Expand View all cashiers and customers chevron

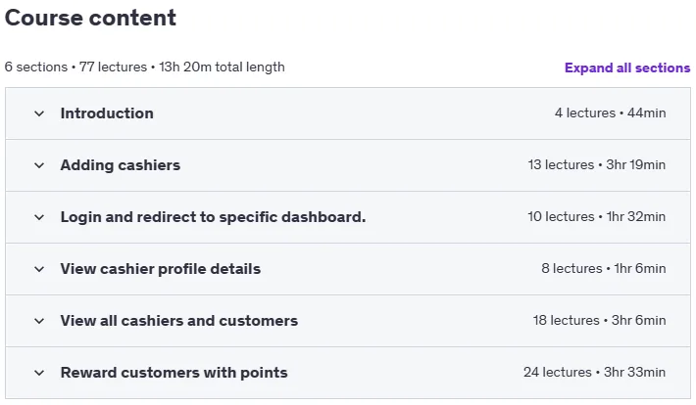pos(39,321)
